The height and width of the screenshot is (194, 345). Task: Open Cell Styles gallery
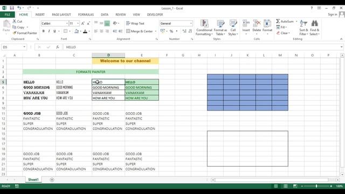click(233, 27)
